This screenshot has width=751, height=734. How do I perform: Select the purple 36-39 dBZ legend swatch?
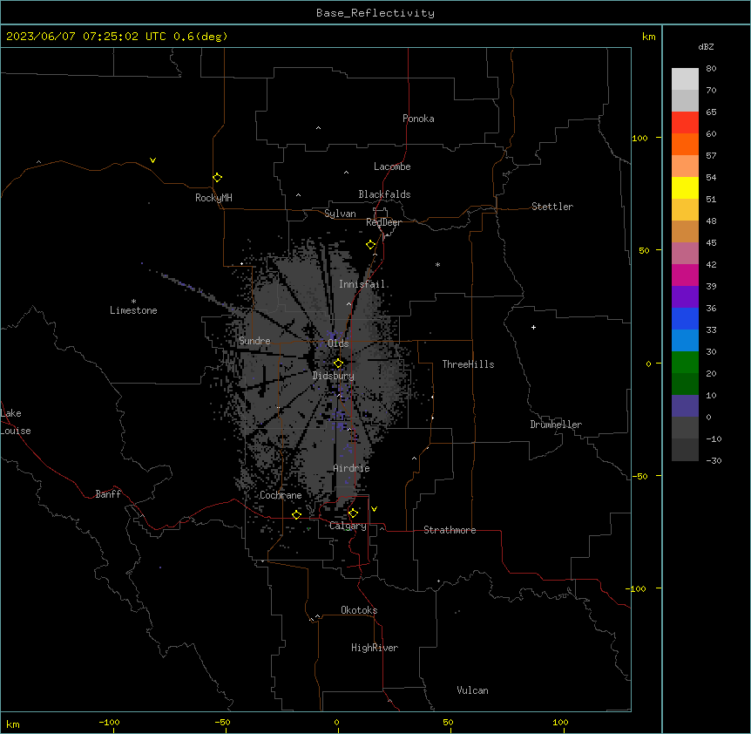tap(685, 296)
